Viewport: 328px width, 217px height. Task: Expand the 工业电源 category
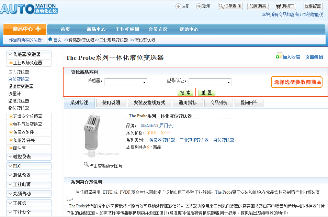pos(29,185)
